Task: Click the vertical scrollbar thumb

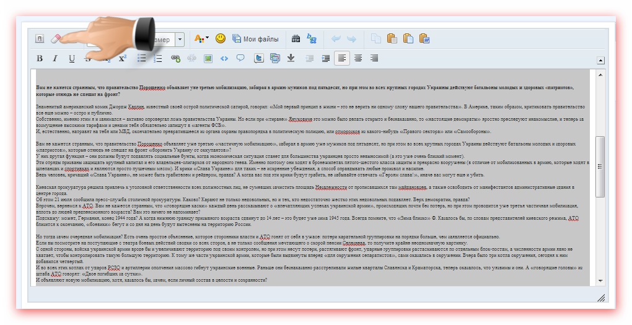Action: pyautogui.click(x=600, y=167)
